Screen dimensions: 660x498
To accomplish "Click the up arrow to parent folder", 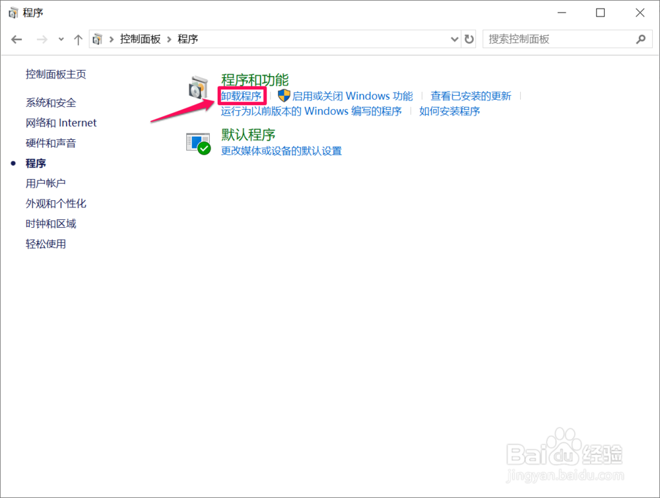I will tap(78, 39).
